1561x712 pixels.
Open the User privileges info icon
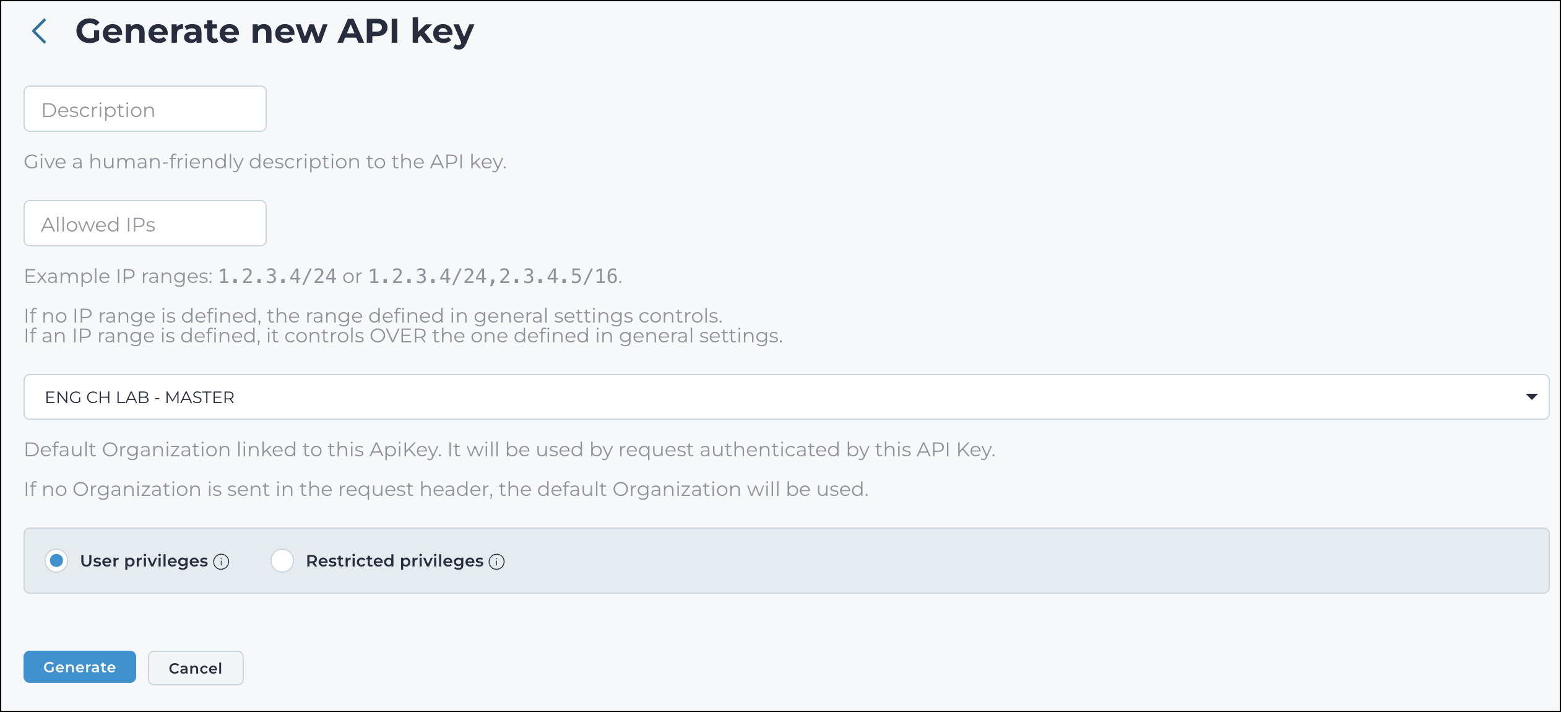coord(221,562)
